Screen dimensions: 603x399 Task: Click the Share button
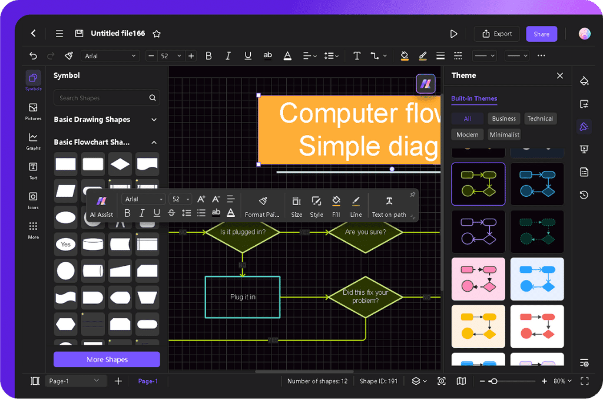click(541, 34)
